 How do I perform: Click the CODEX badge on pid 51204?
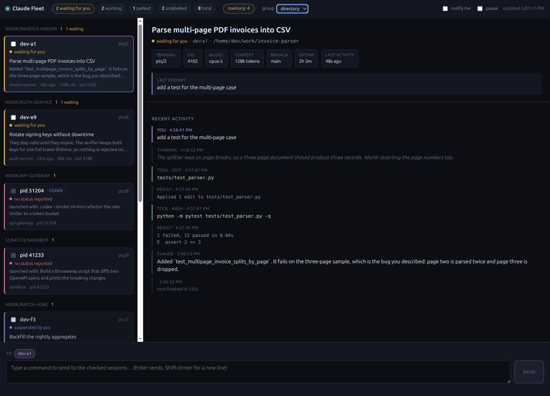[x=56, y=191]
